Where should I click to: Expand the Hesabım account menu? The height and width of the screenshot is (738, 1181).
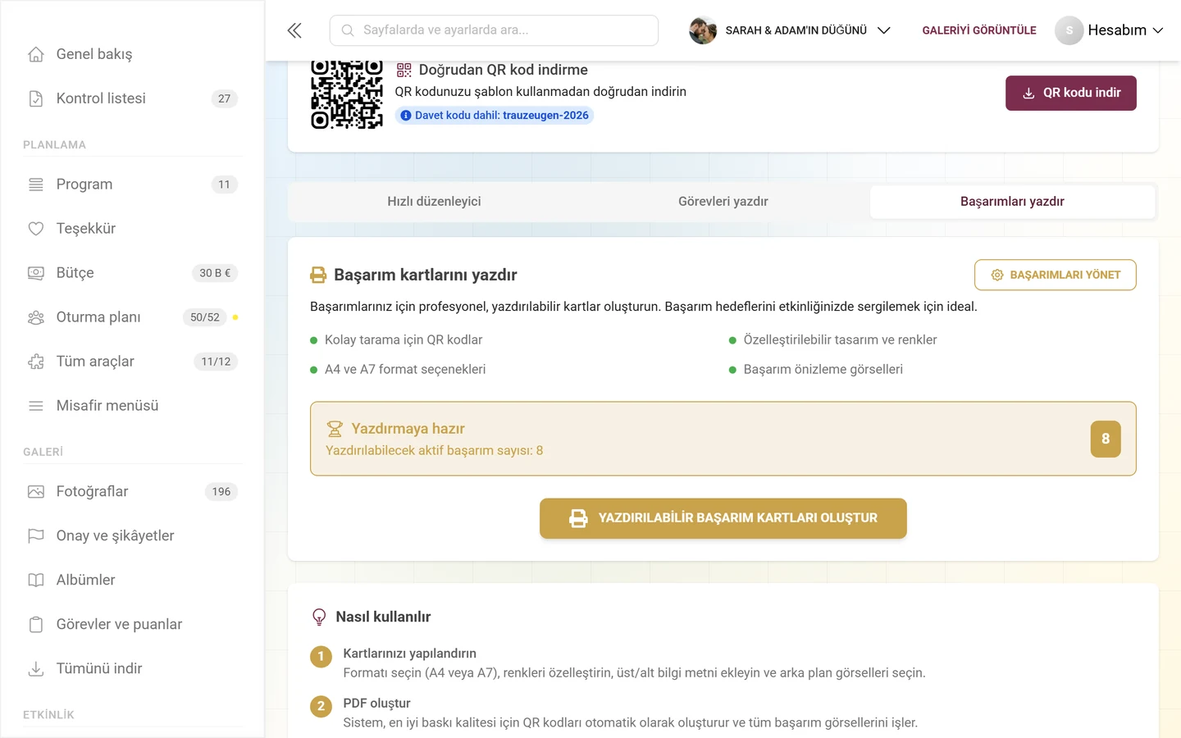(x=1109, y=30)
